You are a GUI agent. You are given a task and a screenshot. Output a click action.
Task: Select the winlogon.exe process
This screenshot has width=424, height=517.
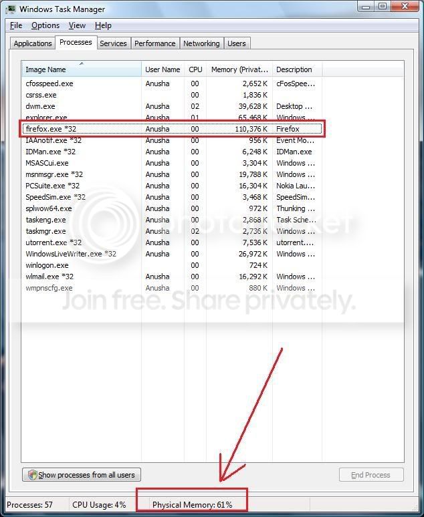point(172,265)
